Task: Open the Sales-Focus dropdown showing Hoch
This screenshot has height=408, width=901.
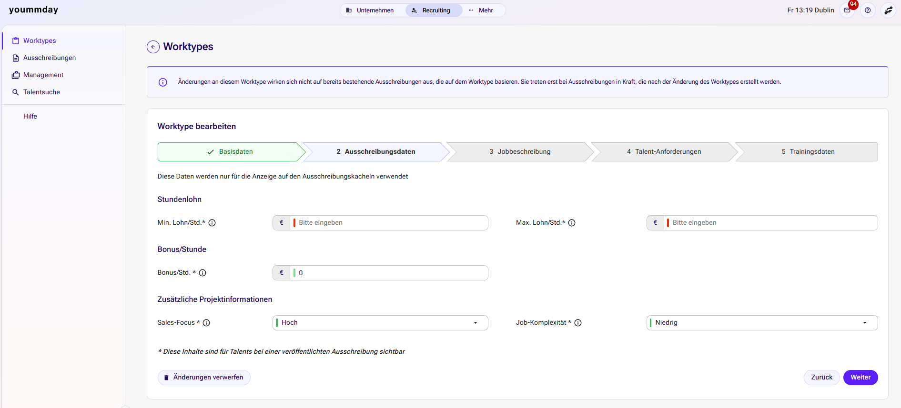Action: [x=380, y=323]
